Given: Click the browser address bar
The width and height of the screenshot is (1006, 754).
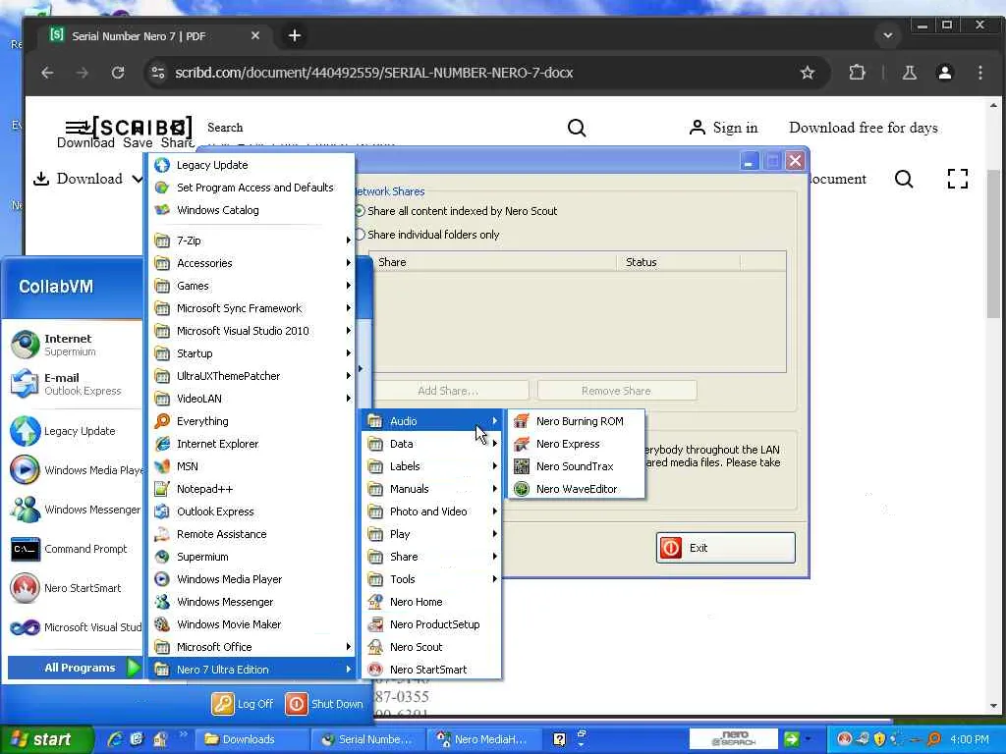Looking at the screenshot, I should [x=487, y=73].
